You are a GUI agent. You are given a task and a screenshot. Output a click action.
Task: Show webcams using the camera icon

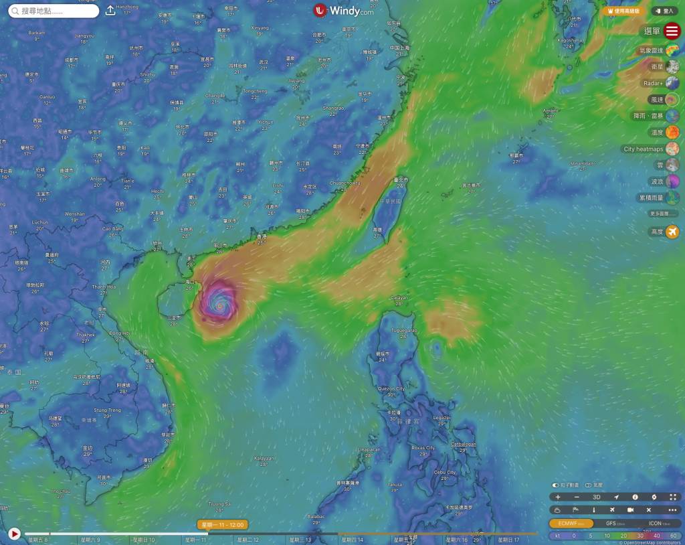[630, 510]
